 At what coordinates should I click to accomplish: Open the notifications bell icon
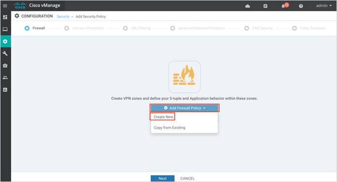[x=283, y=6]
